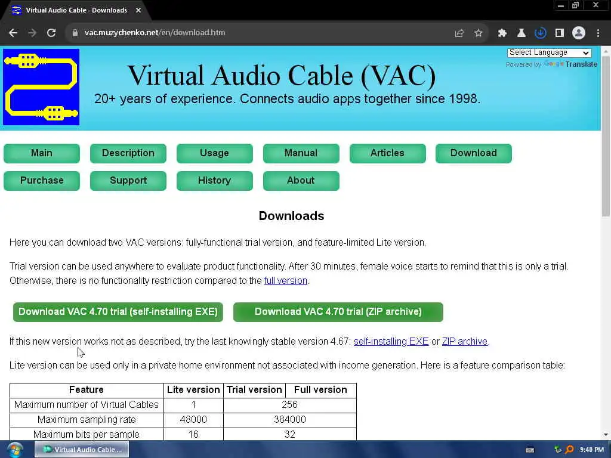
Task: Click the Google Translate attribution text
Action: click(x=551, y=64)
